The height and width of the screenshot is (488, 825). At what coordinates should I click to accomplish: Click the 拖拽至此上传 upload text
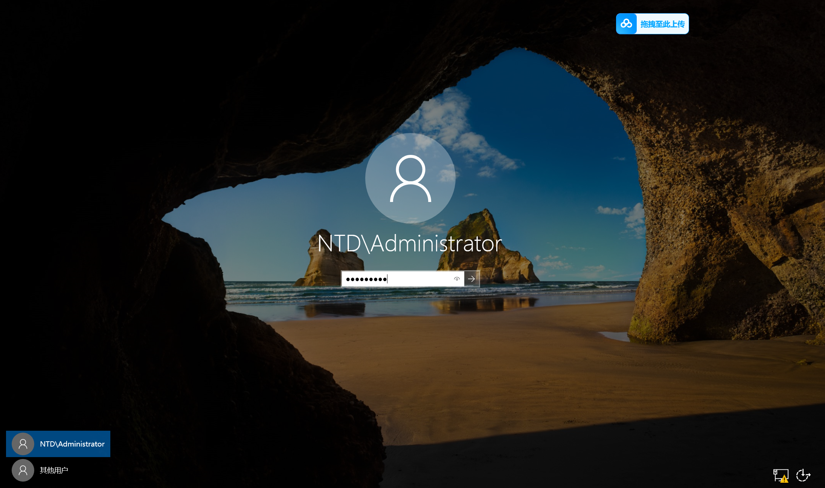click(662, 24)
